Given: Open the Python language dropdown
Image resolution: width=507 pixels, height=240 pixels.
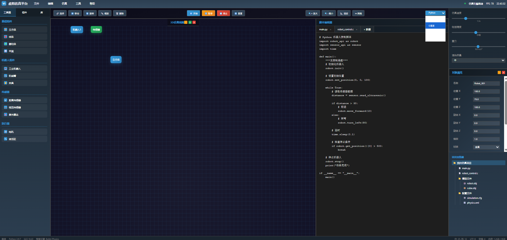Looking at the screenshot, I should [x=435, y=13].
